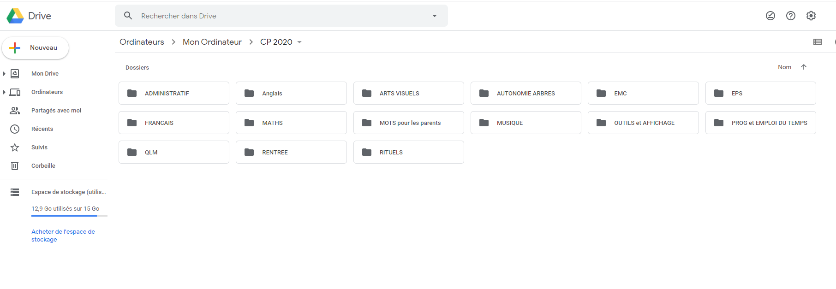The image size is (836, 289).
Task: Go to Récents in sidebar
Action: (42, 129)
